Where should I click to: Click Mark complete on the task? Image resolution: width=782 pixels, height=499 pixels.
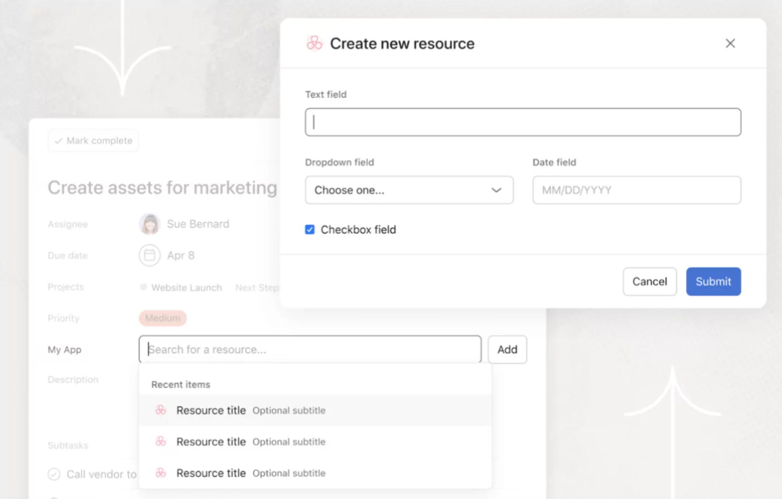pyautogui.click(x=93, y=140)
